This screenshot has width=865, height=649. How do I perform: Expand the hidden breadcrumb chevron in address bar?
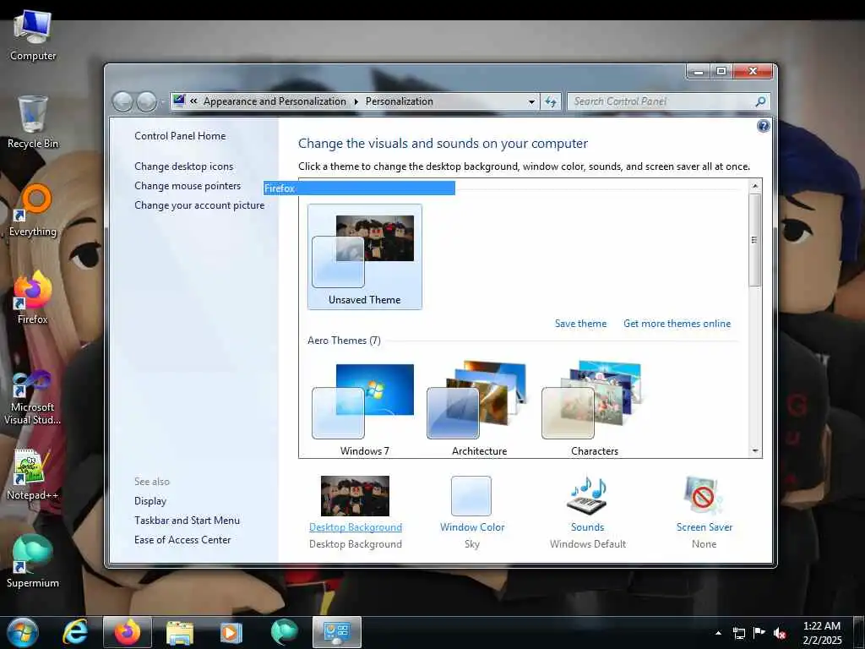[x=193, y=101]
